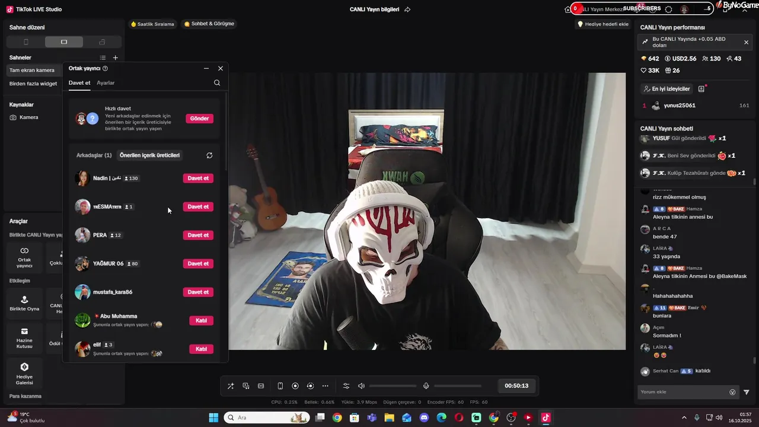Select the Davet et tab

tap(79, 83)
